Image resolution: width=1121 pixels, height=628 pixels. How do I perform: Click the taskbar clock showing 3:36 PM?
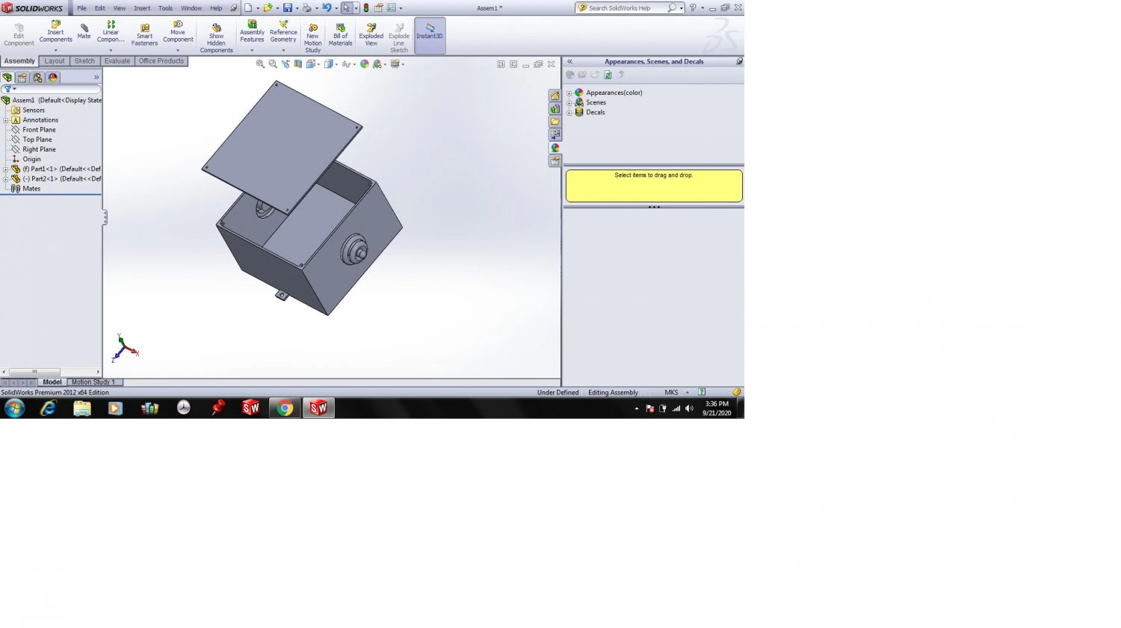[x=717, y=408]
